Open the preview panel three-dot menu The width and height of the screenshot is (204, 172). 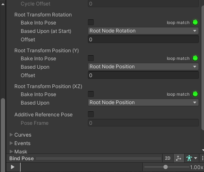click(202, 158)
